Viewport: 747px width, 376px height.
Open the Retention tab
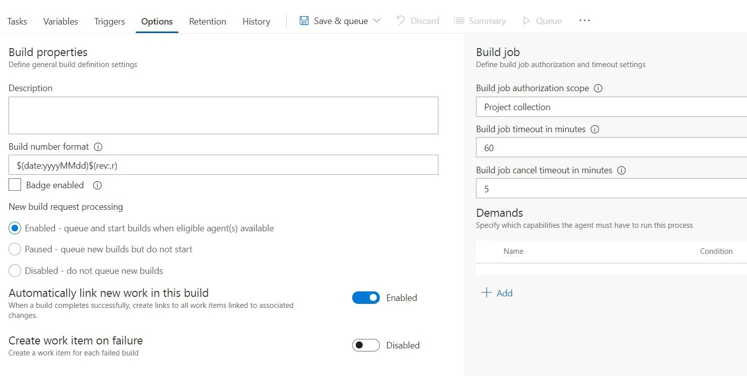[207, 22]
